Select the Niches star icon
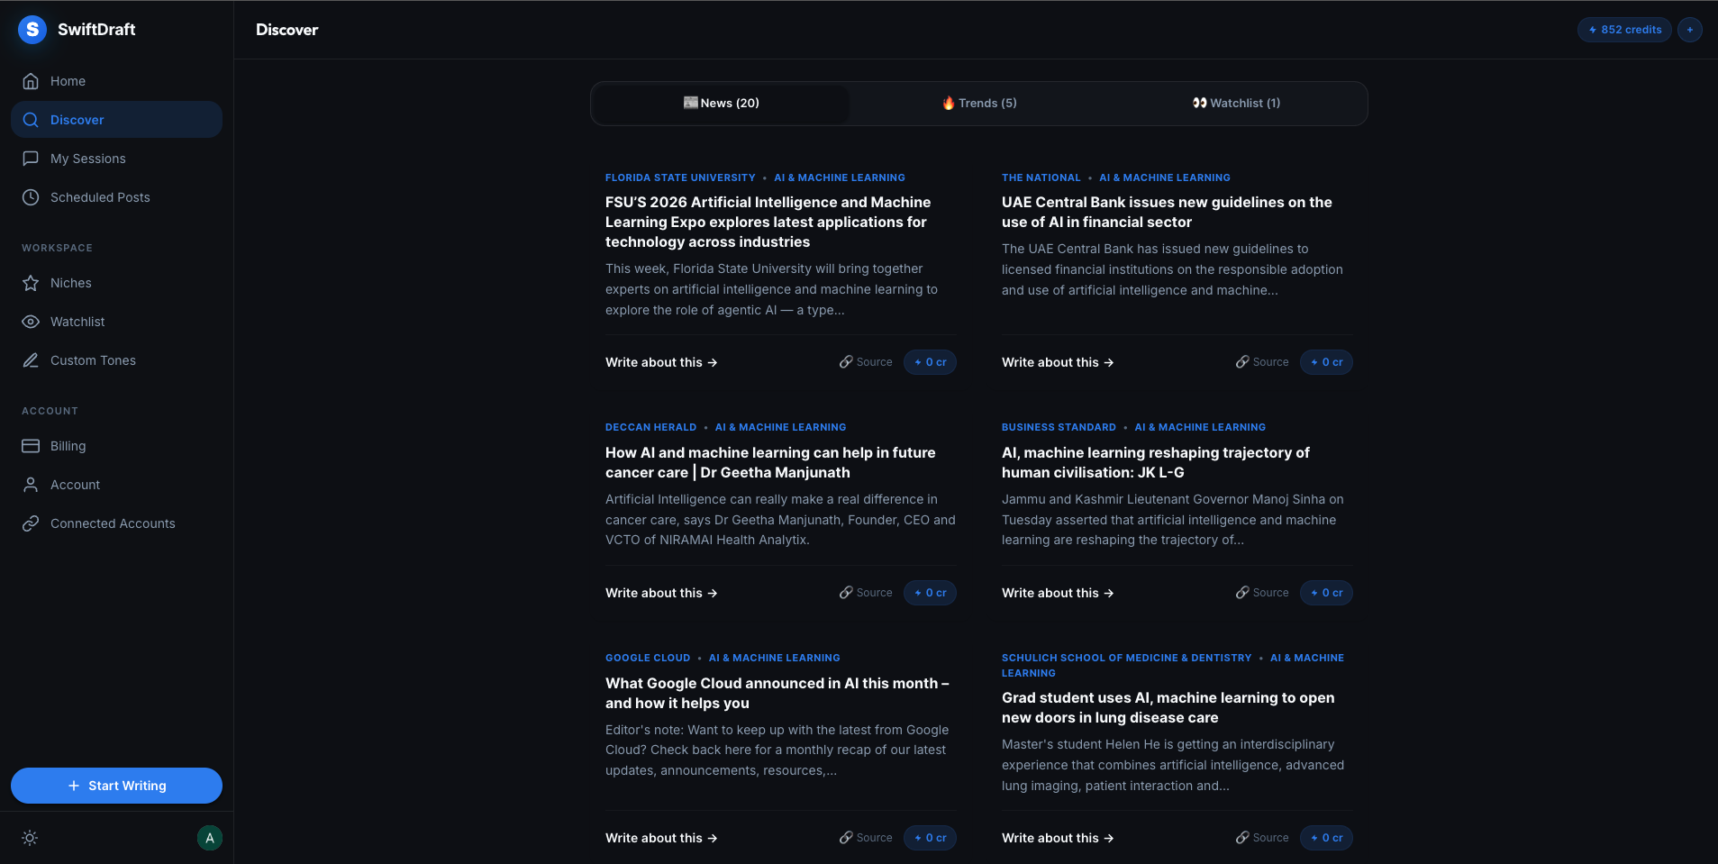Screen dimensions: 1718x864 31,282
